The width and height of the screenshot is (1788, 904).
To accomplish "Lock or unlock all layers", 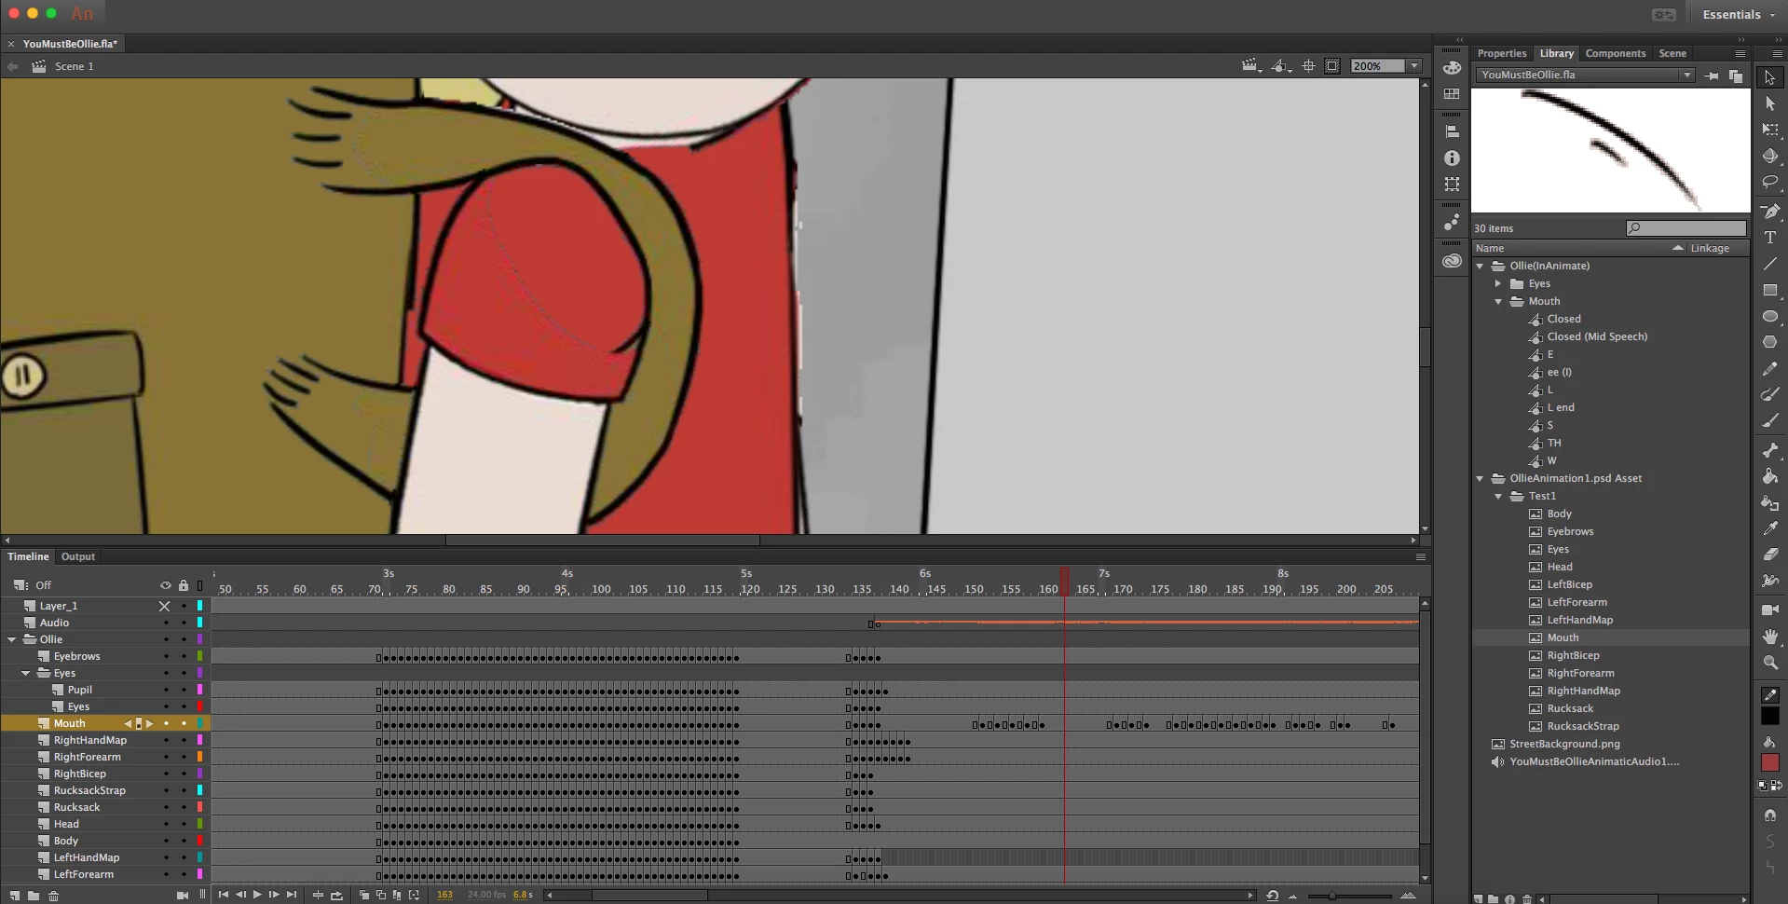I will coord(184,585).
